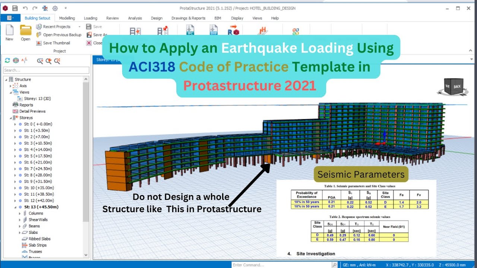The height and width of the screenshot is (268, 477).
Task: Click the DXF import icon in the ribbon
Action: point(213,30)
